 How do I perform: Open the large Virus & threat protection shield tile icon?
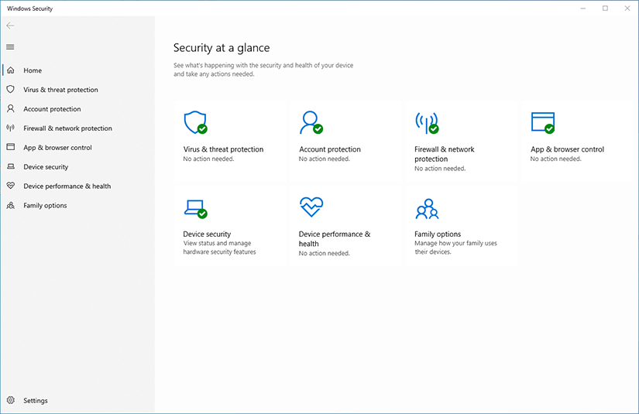point(195,122)
